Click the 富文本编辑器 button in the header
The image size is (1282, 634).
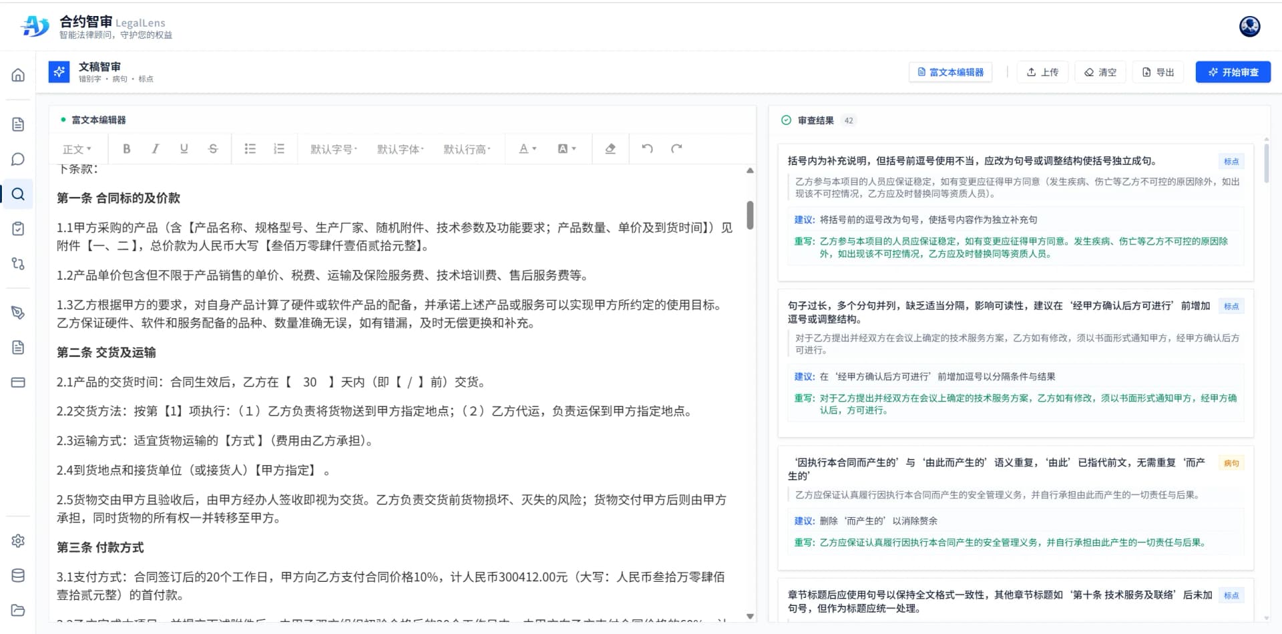(x=950, y=72)
